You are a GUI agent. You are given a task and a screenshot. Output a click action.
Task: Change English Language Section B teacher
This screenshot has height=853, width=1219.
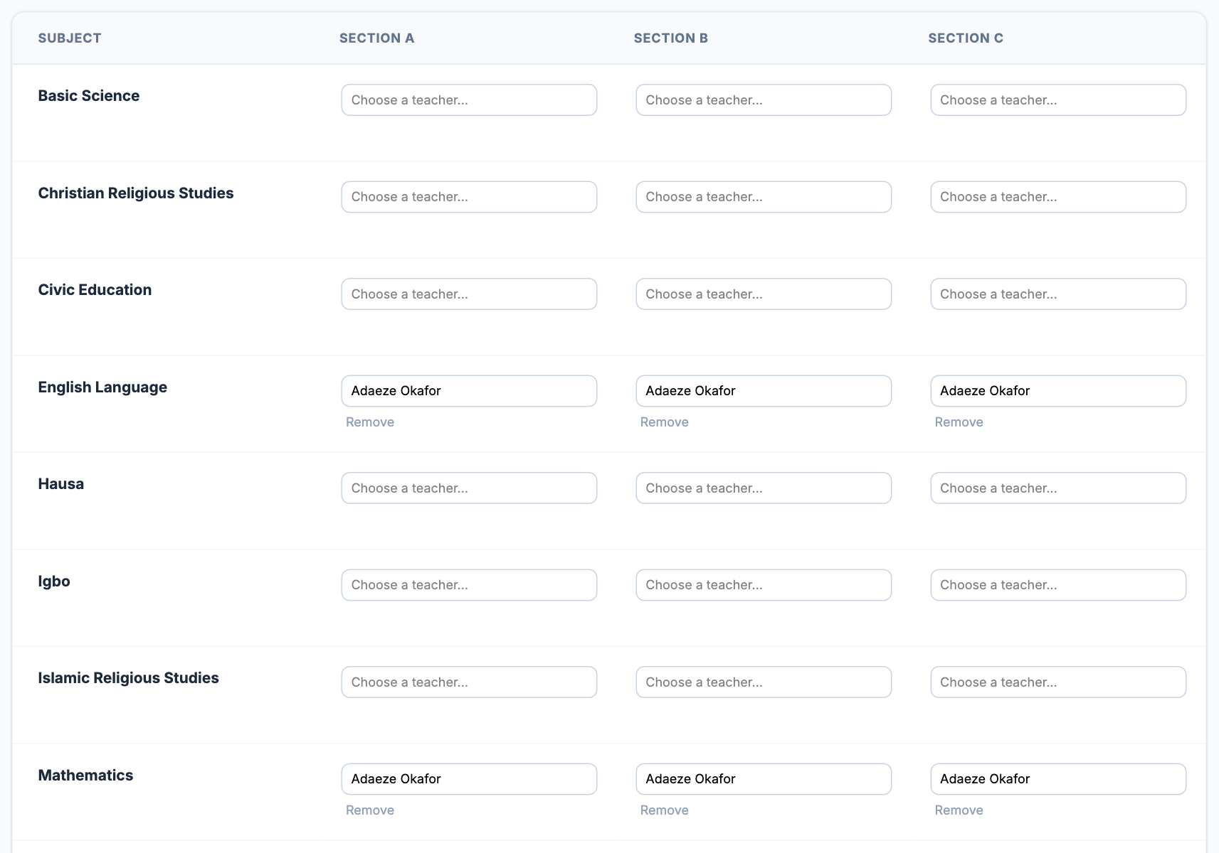pos(764,391)
